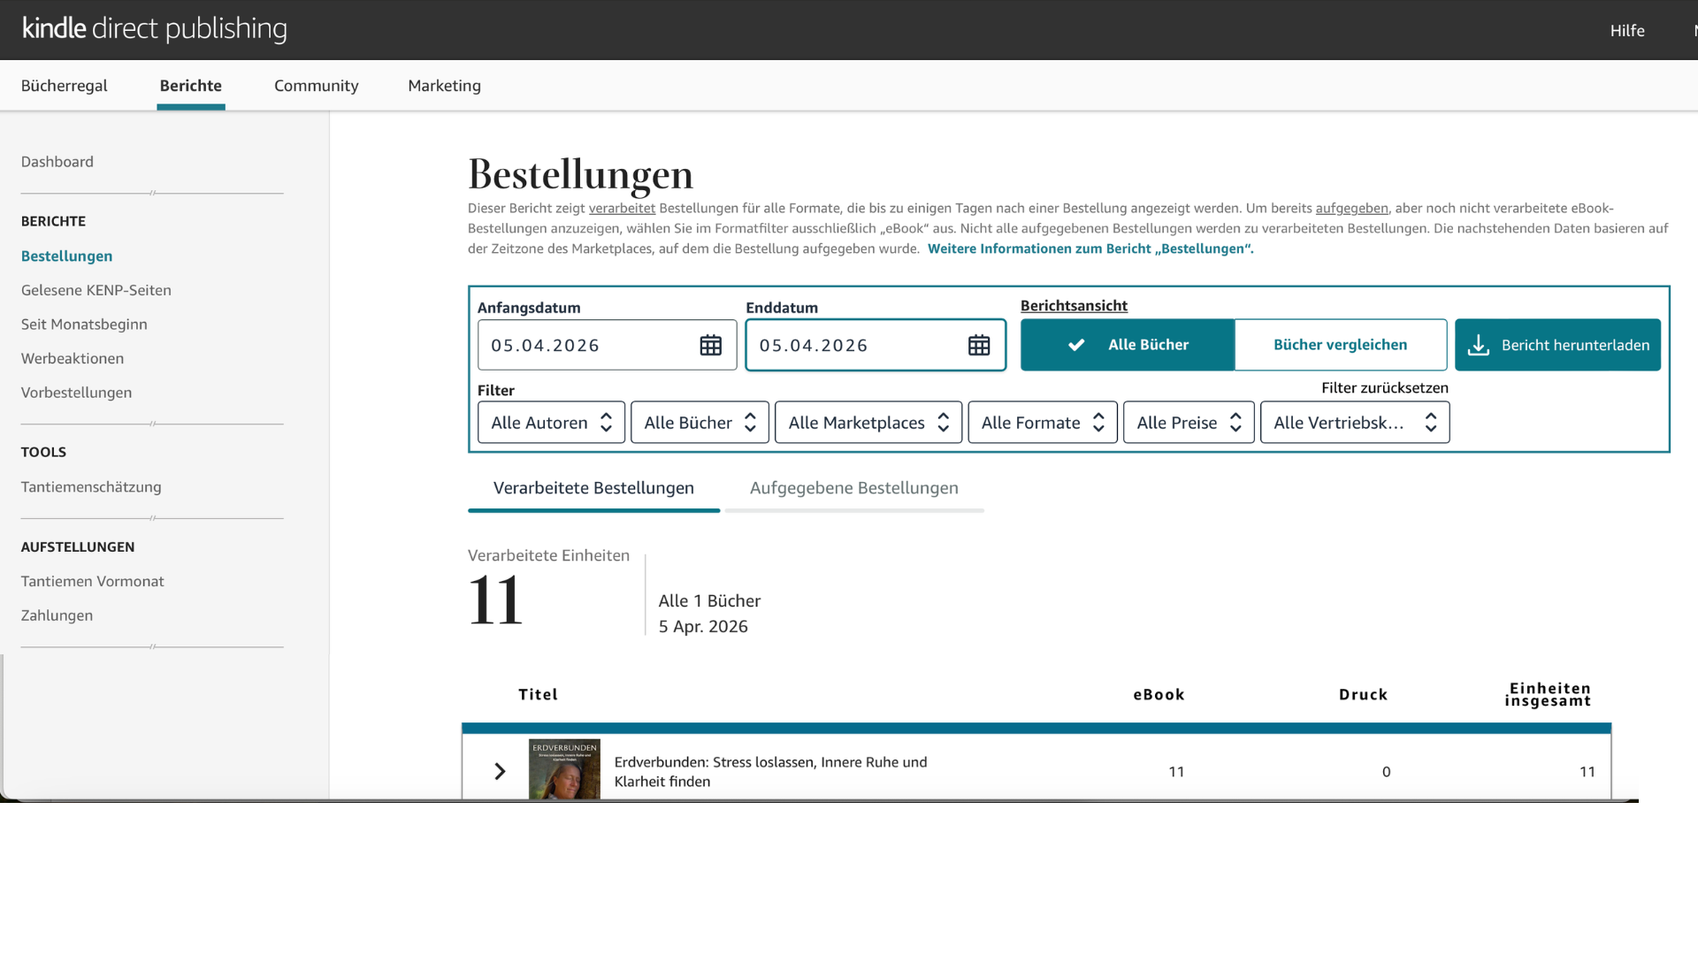The width and height of the screenshot is (1698, 955).
Task: Open Weitere Informationen zum Bericht link
Action: click(x=1090, y=249)
